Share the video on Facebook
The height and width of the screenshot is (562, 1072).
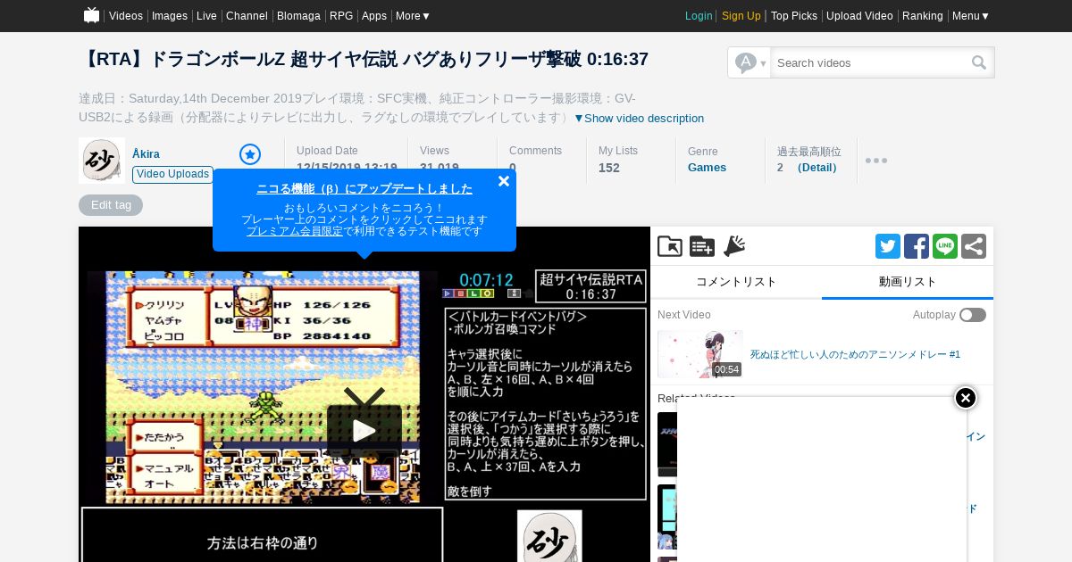click(x=917, y=246)
